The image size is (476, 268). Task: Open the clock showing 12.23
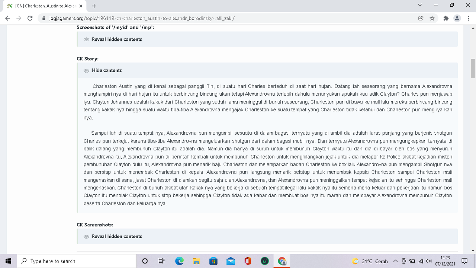[445, 261]
